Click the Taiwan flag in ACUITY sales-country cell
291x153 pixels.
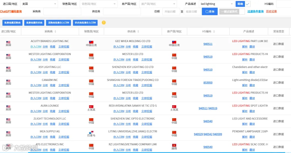pyautogui.click(x=91, y=42)
